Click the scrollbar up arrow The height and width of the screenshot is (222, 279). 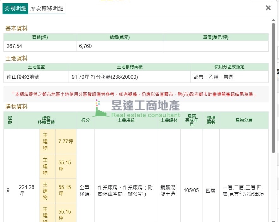274,20
